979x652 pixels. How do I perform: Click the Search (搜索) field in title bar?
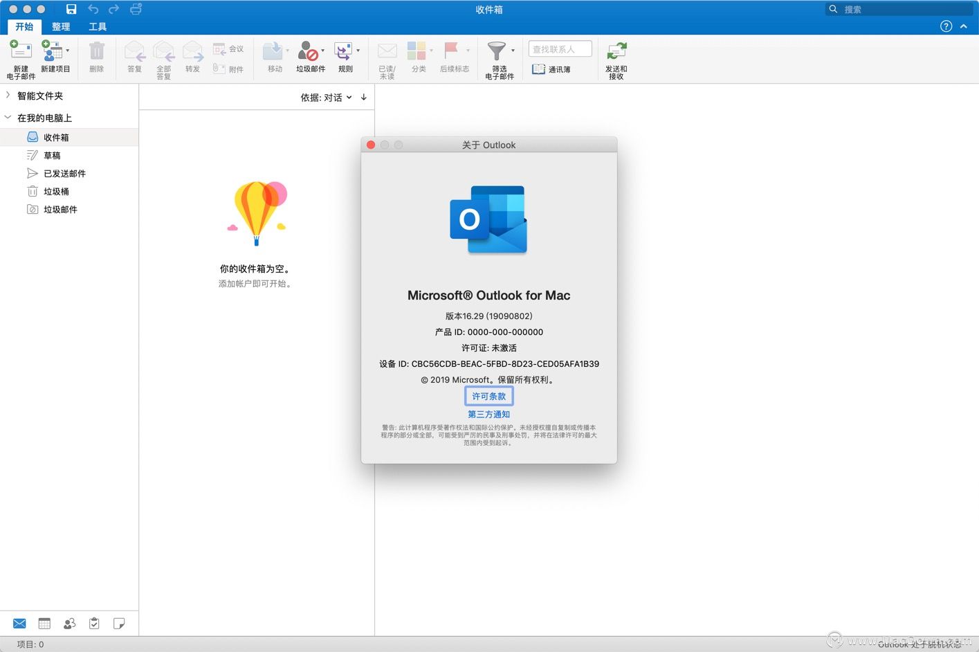pos(899,9)
